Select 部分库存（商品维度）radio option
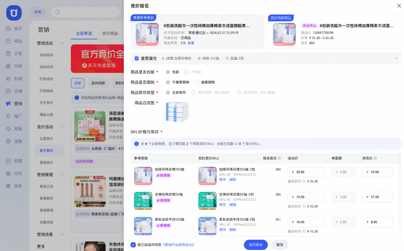The width and height of the screenshot is (404, 251). coord(193,93)
